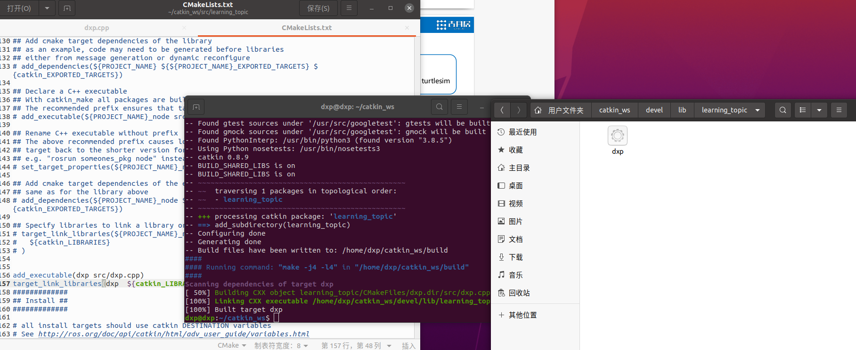Click the 保存(S) save button

coord(318,8)
